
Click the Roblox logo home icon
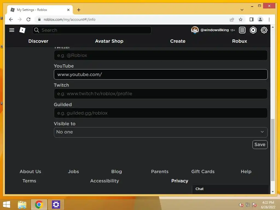click(x=22, y=30)
